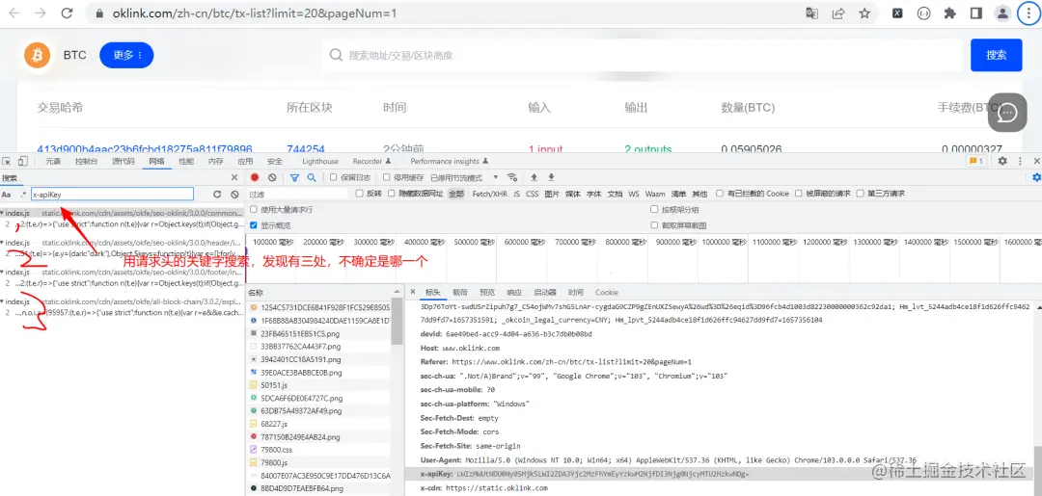Click the 过滤 network filter input
This screenshot has width=1042, height=496.
pos(298,195)
